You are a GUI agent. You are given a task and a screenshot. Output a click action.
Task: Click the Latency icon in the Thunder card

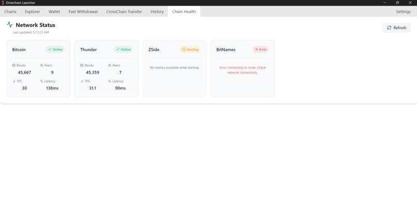click(x=110, y=81)
